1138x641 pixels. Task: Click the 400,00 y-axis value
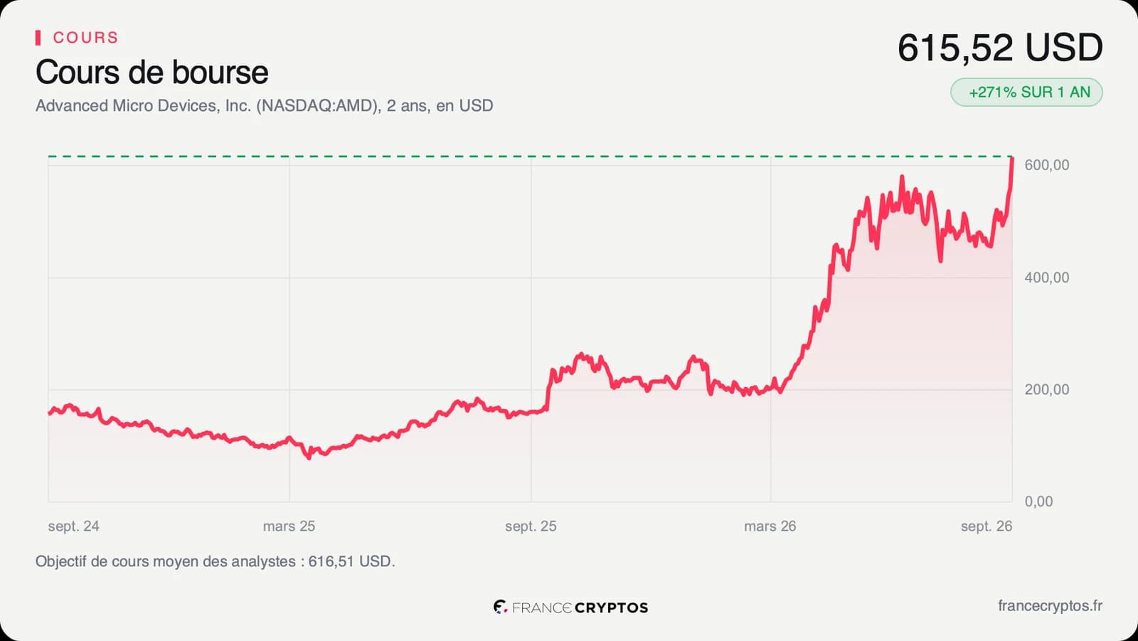(1046, 277)
